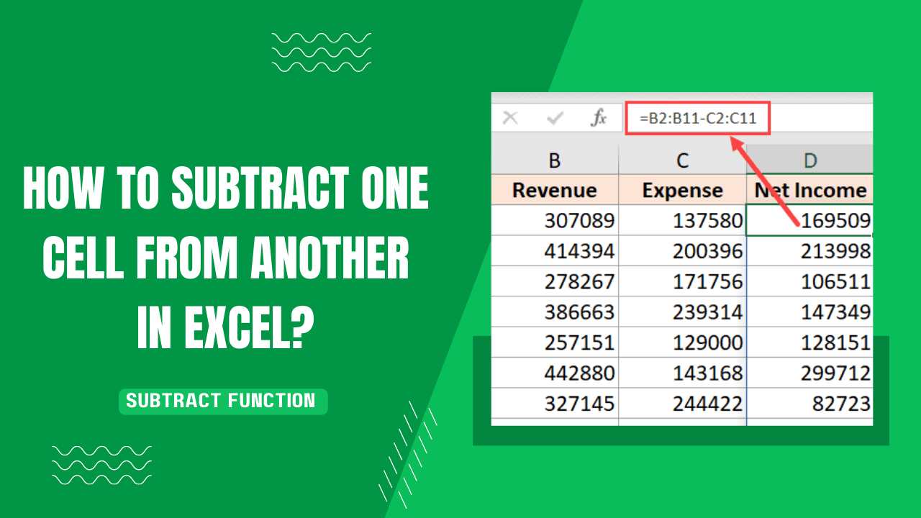
Task: Click the X cancel icon in formula bar
Action: [x=511, y=117]
